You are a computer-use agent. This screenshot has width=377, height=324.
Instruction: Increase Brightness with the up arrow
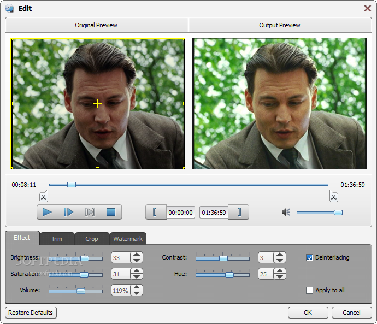[x=137, y=255]
